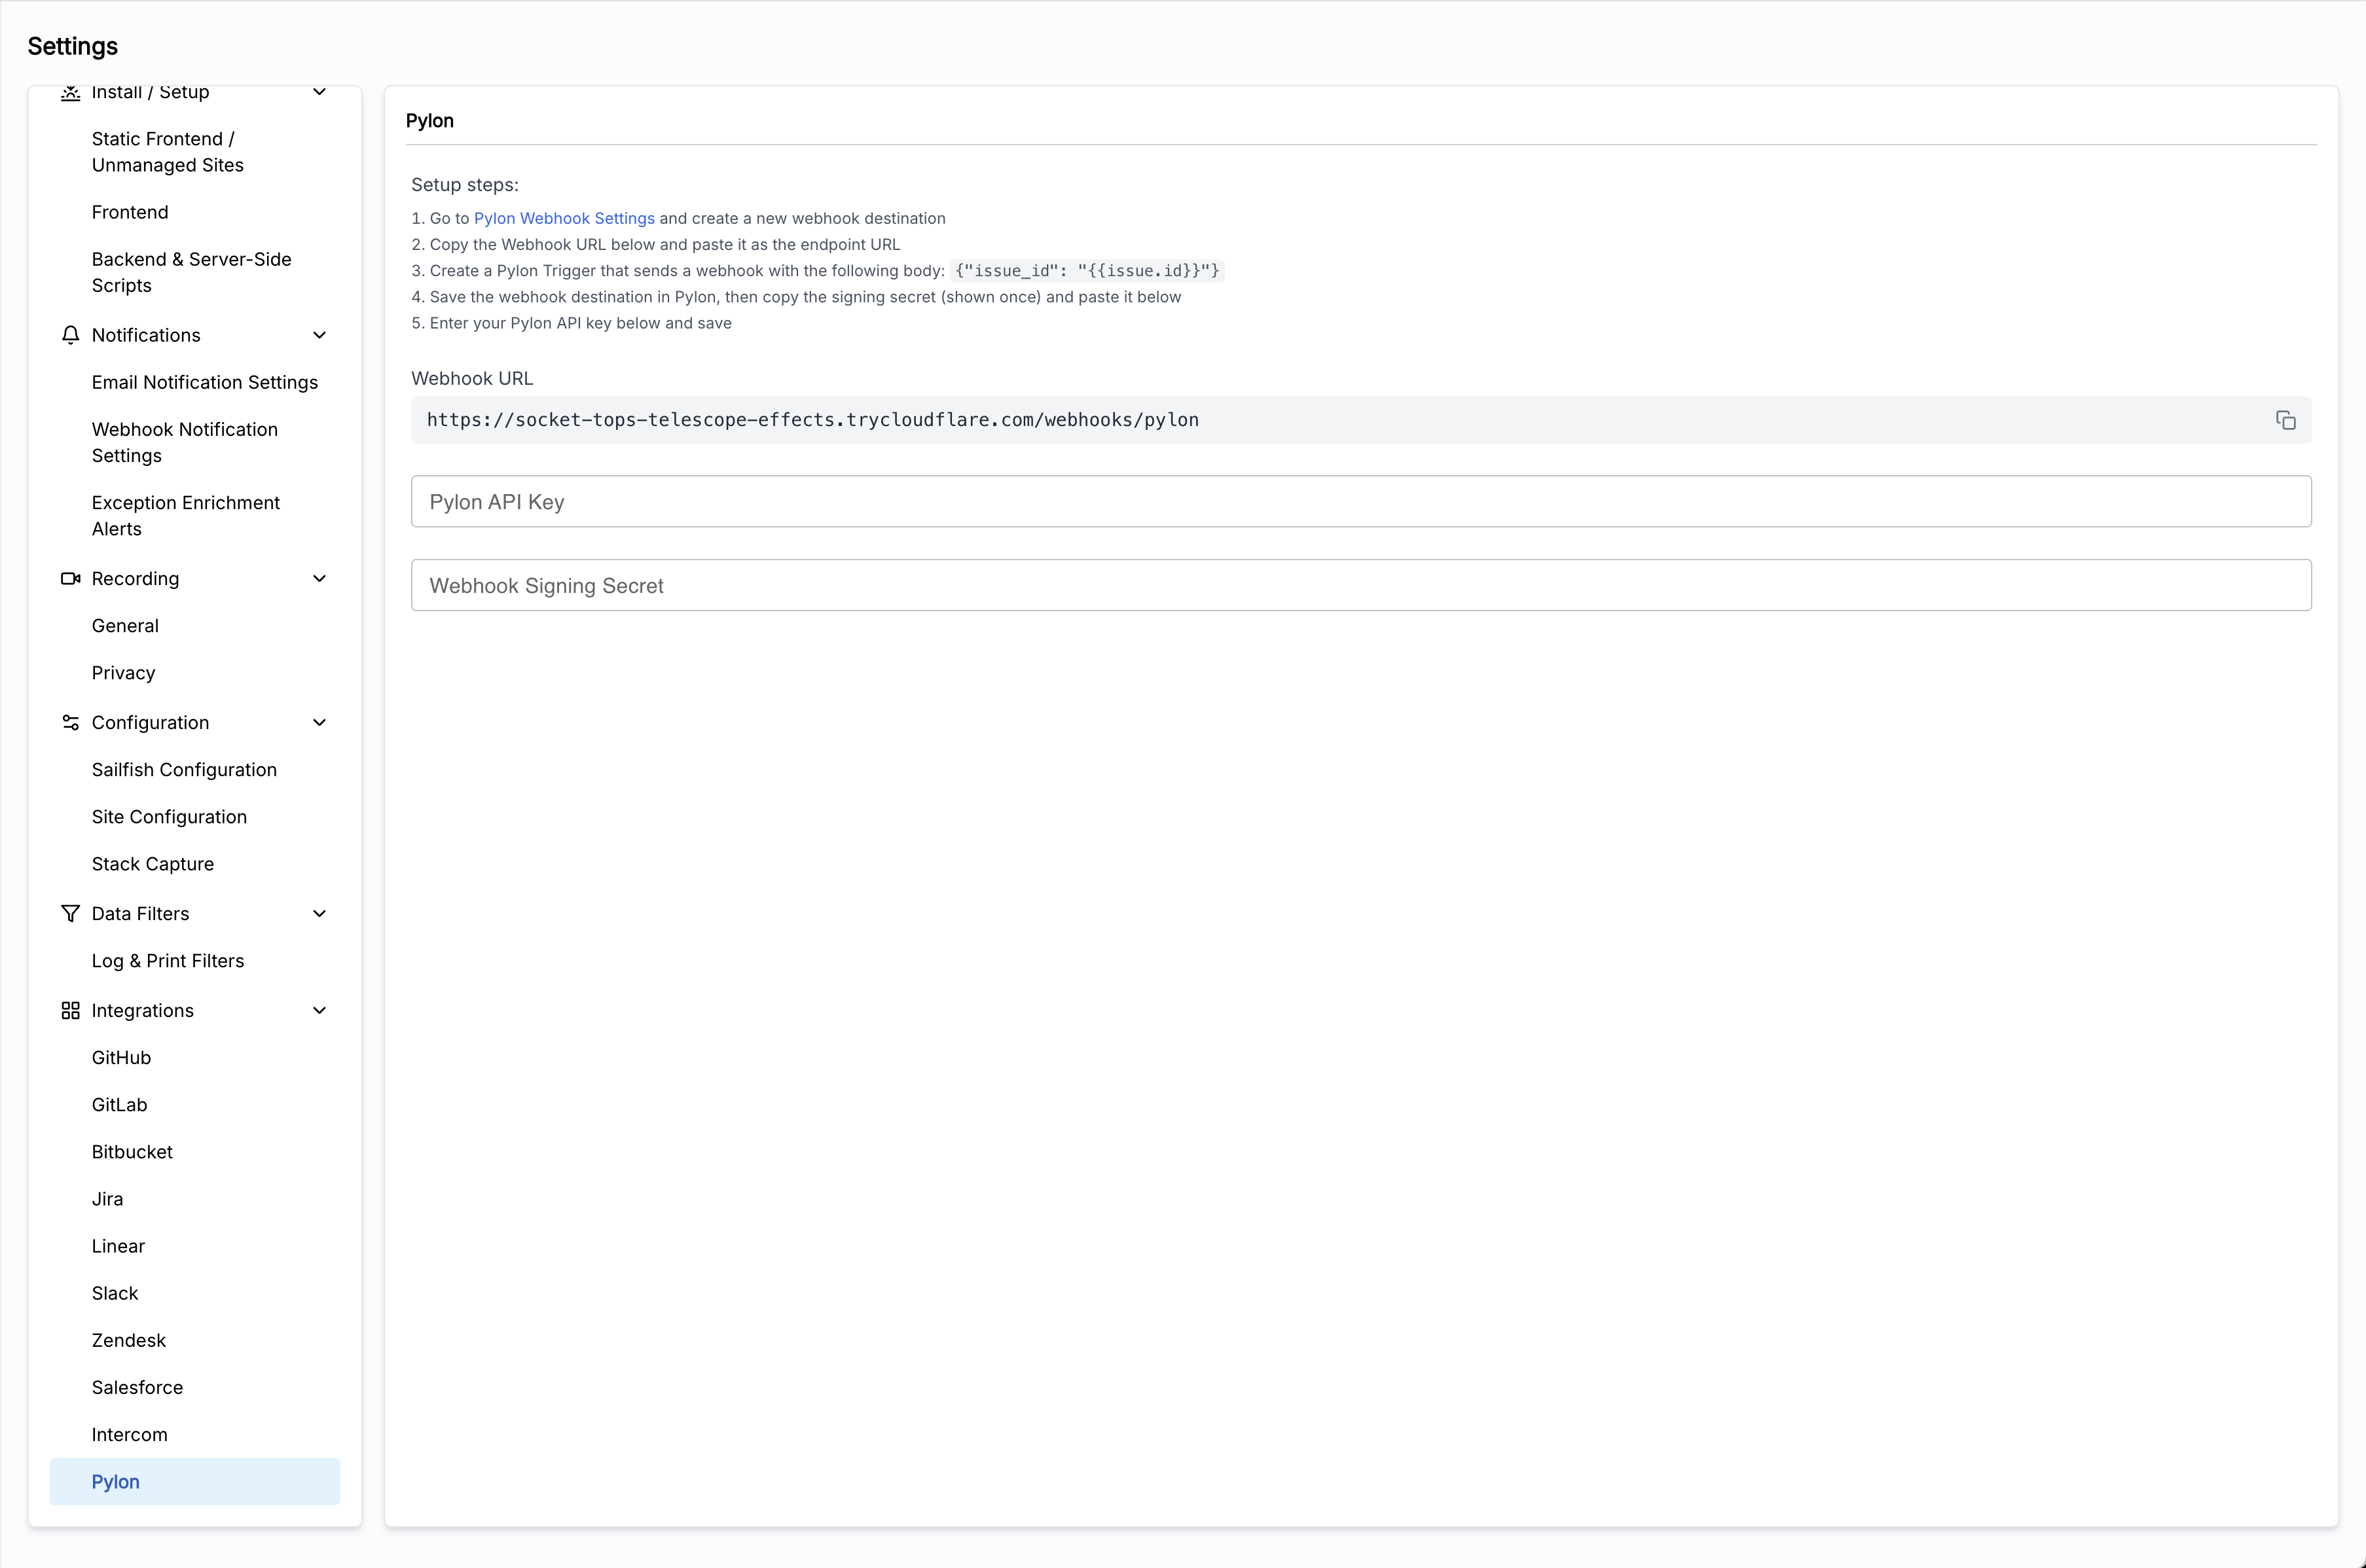Click the Configuration sliders icon
Viewport: 2366px width, 1568px height.
[x=70, y=722]
